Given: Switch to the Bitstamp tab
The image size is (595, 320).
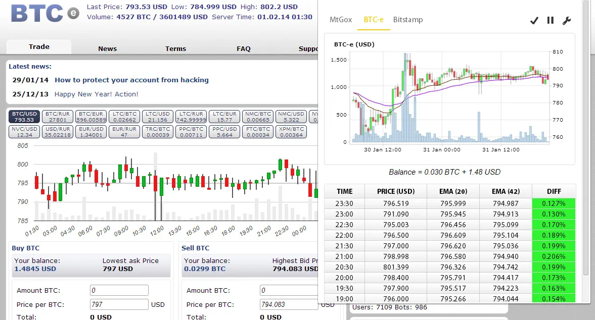Looking at the screenshot, I should pos(408,20).
